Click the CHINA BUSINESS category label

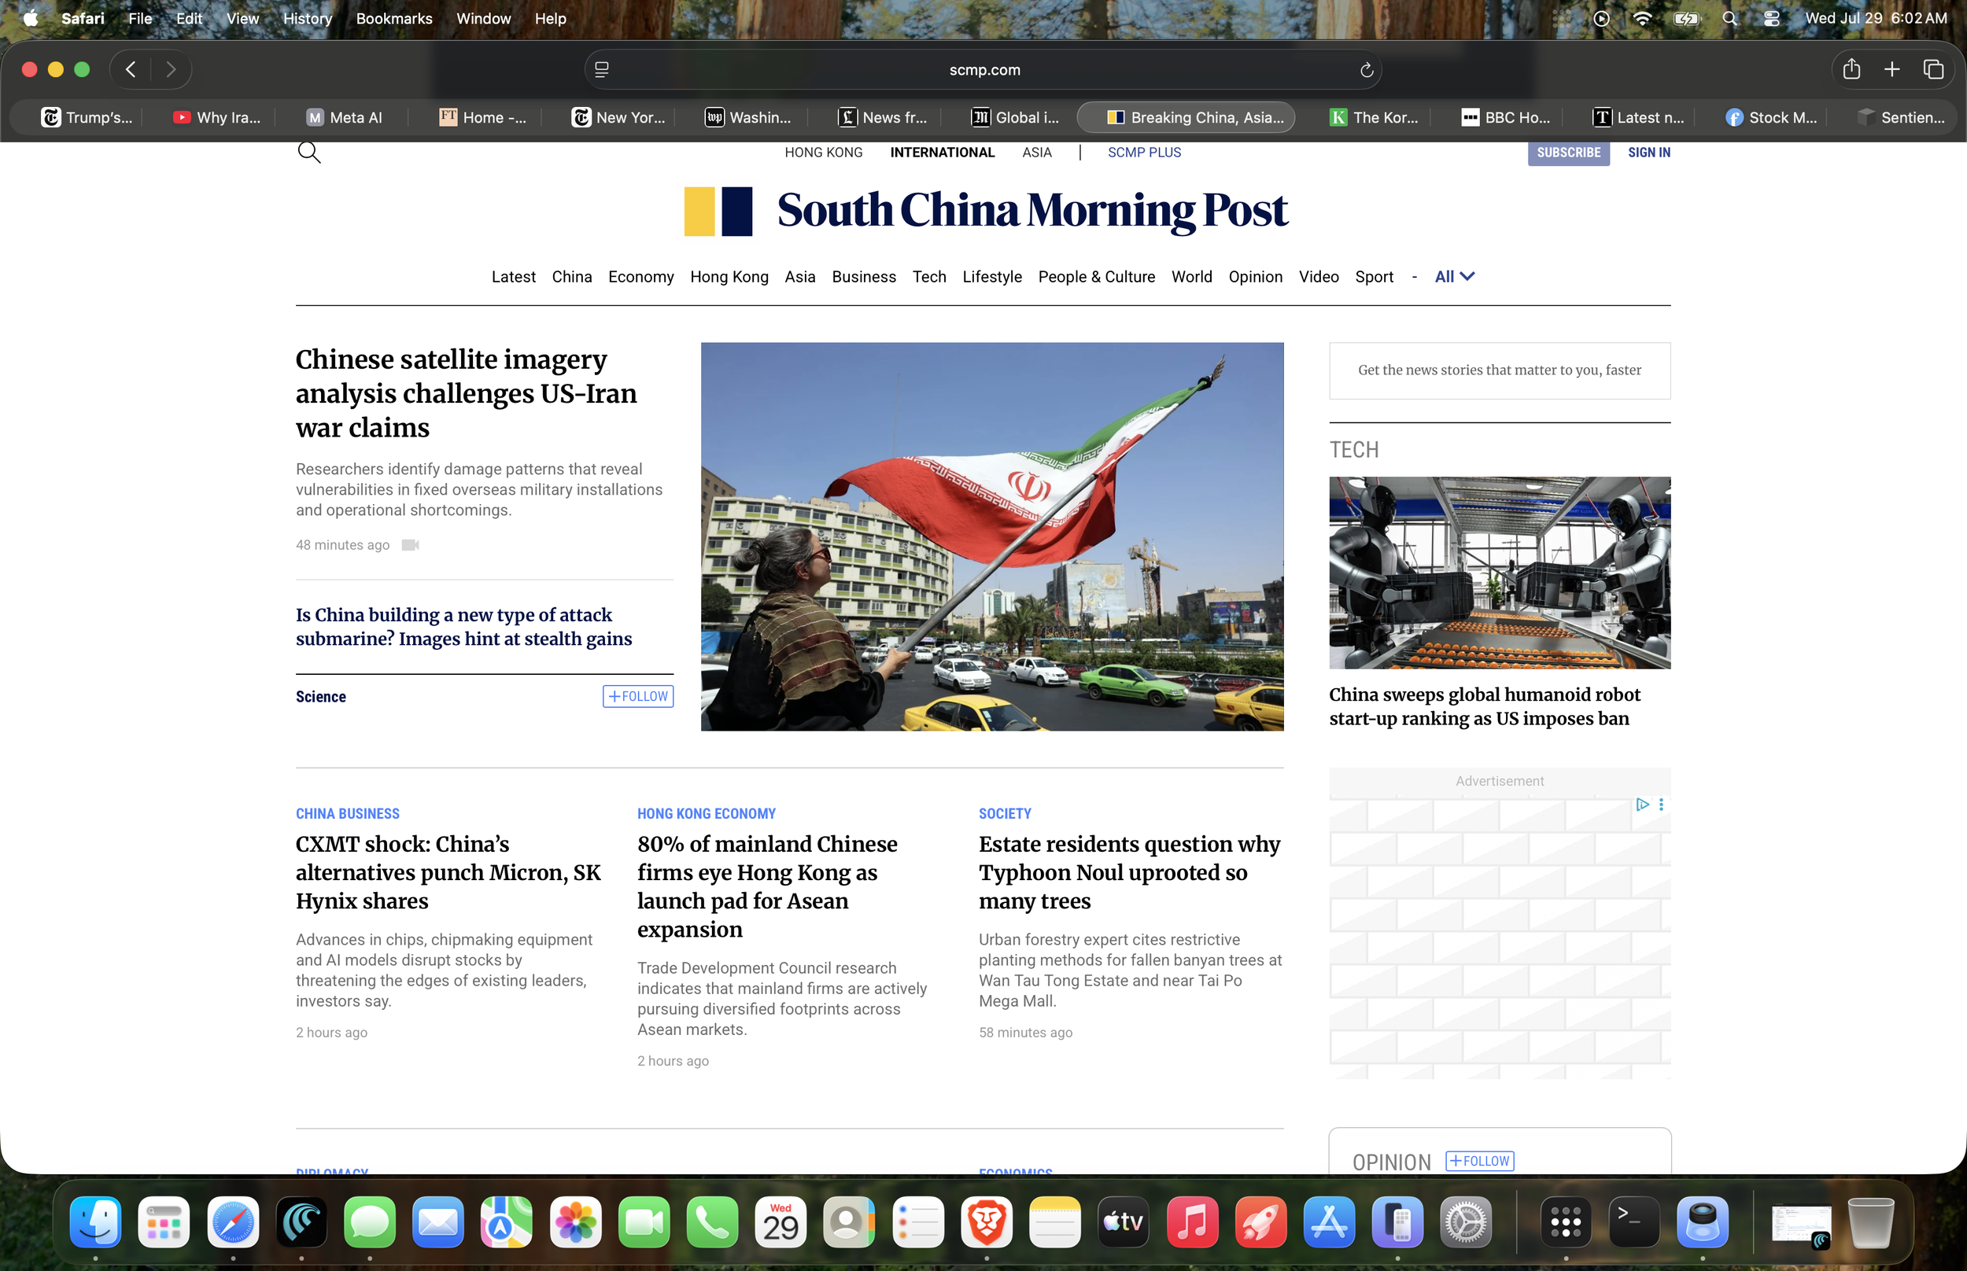tap(348, 814)
